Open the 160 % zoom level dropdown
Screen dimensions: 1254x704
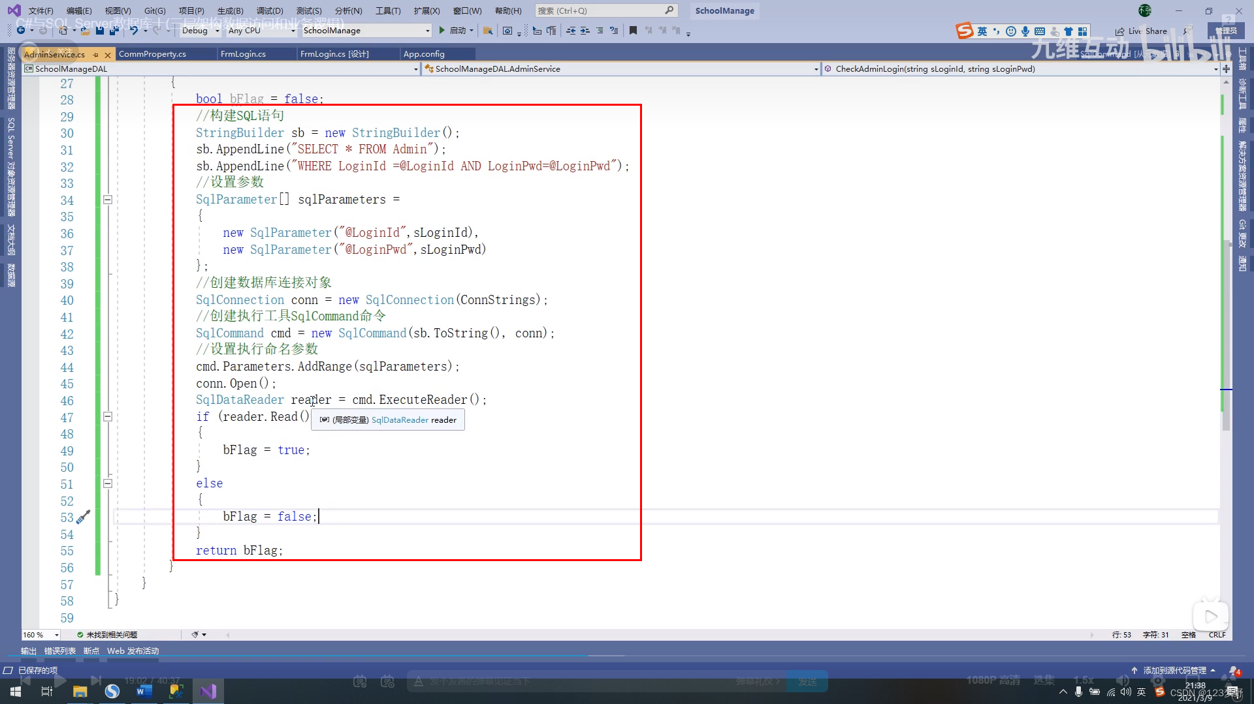tap(41, 635)
